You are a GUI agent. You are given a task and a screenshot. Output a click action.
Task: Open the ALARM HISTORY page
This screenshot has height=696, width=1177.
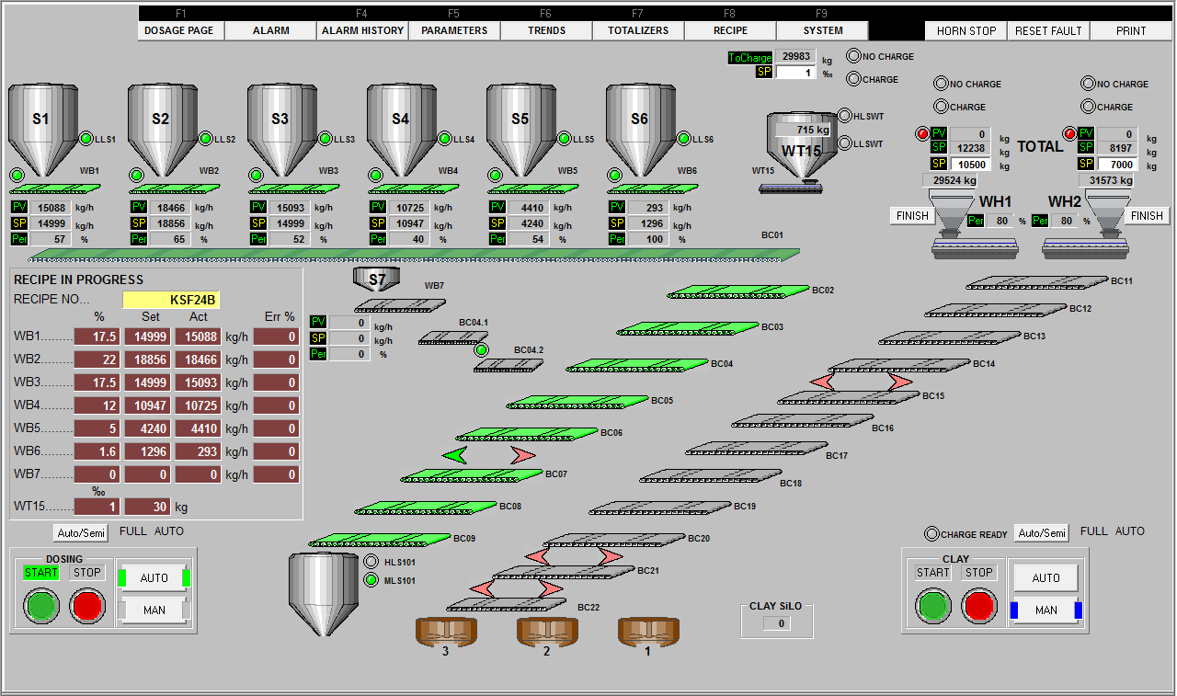pos(362,30)
